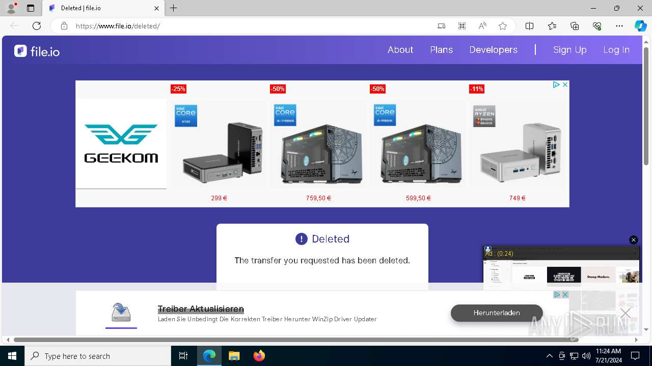Click the floating video ad preview
Viewport: 652px width, 366px height.
click(561, 268)
